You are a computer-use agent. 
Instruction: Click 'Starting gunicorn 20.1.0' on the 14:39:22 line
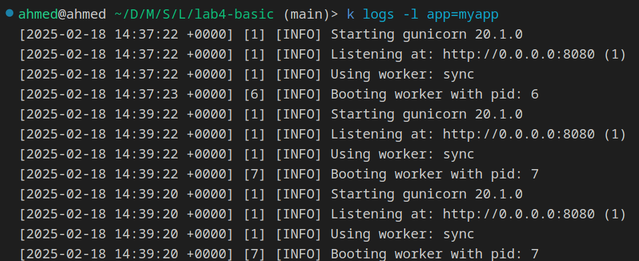426,115
